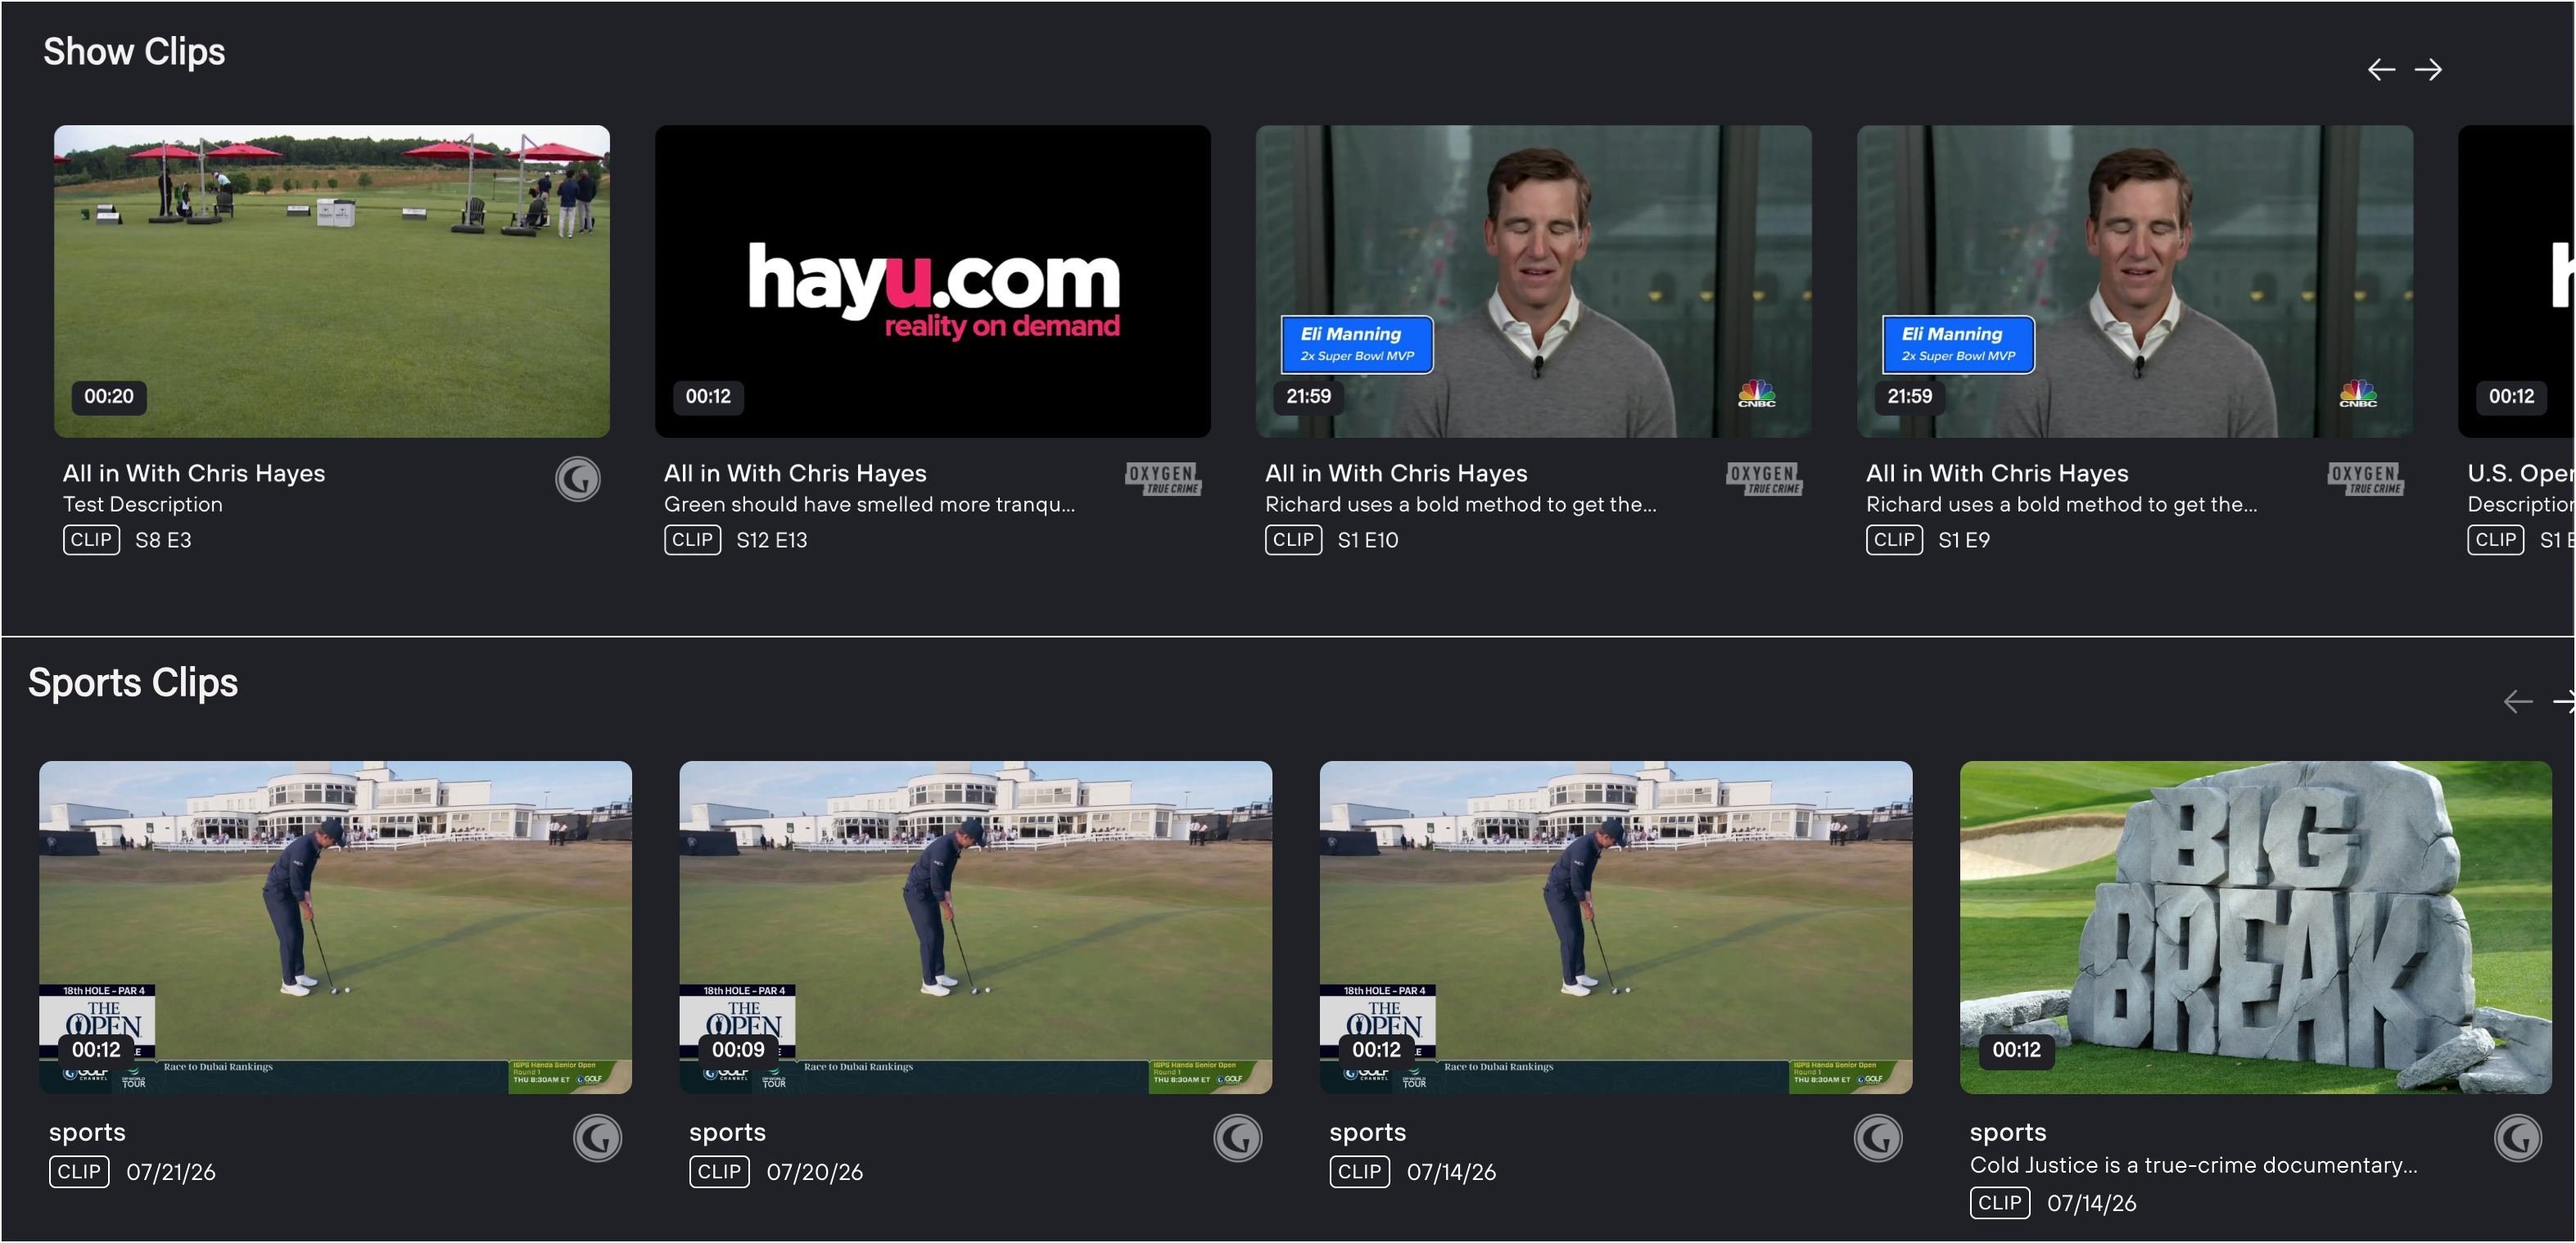2576x1243 pixels.
Task: Click 'Green should have smelled more tranqu...' description
Action: click(x=870, y=505)
